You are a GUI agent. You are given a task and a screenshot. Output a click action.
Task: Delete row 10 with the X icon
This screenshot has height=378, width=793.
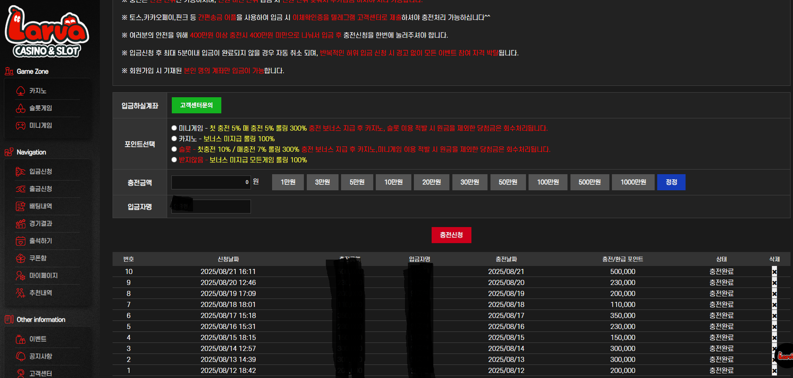click(774, 271)
